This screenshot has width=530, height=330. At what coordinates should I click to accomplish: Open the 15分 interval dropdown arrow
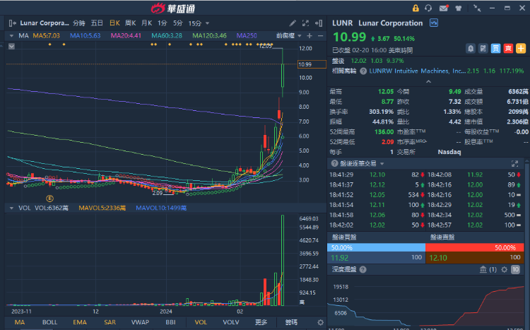(207, 23)
